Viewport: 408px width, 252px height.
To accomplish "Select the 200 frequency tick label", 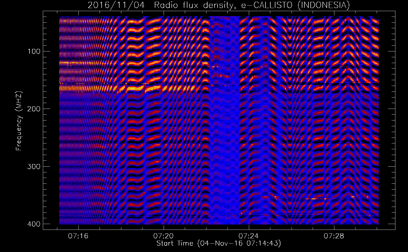I will [34, 109].
